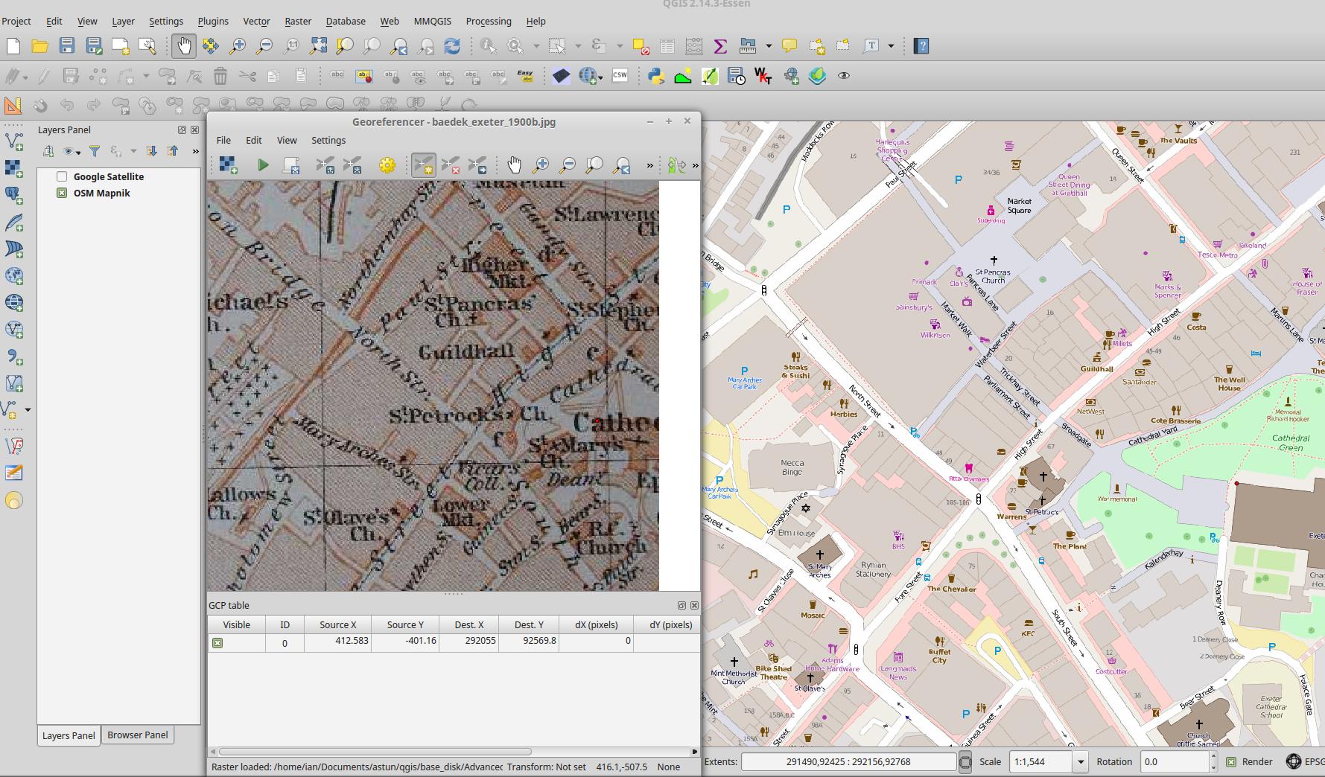1325x777 pixels.
Task: Toggle the Render checkbox in status bar
Action: coord(1231,761)
